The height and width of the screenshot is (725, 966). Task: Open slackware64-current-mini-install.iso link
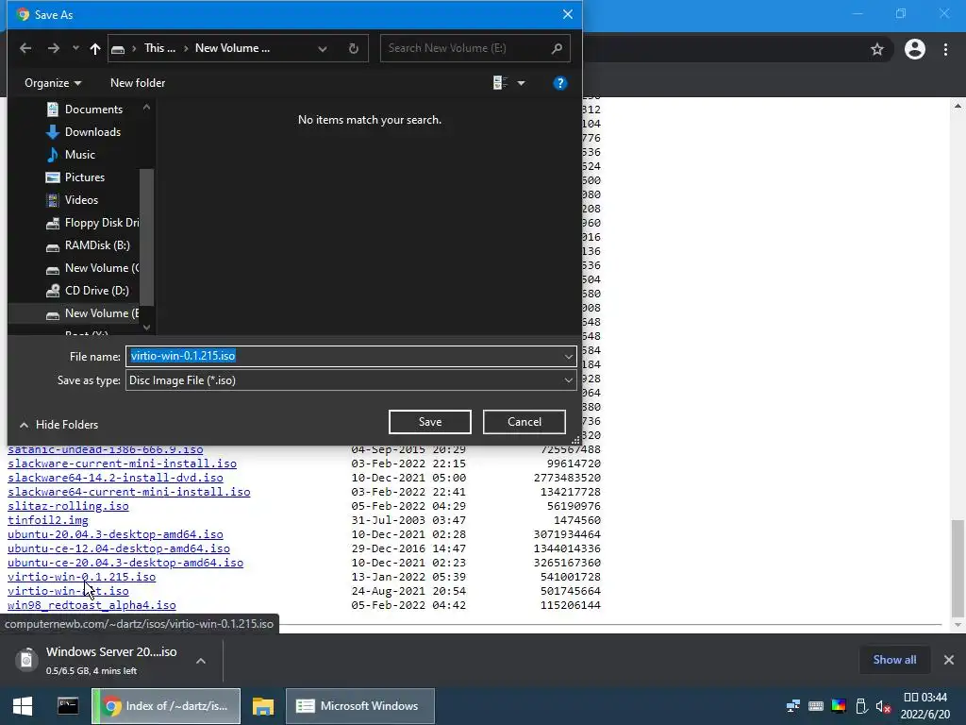pos(128,492)
